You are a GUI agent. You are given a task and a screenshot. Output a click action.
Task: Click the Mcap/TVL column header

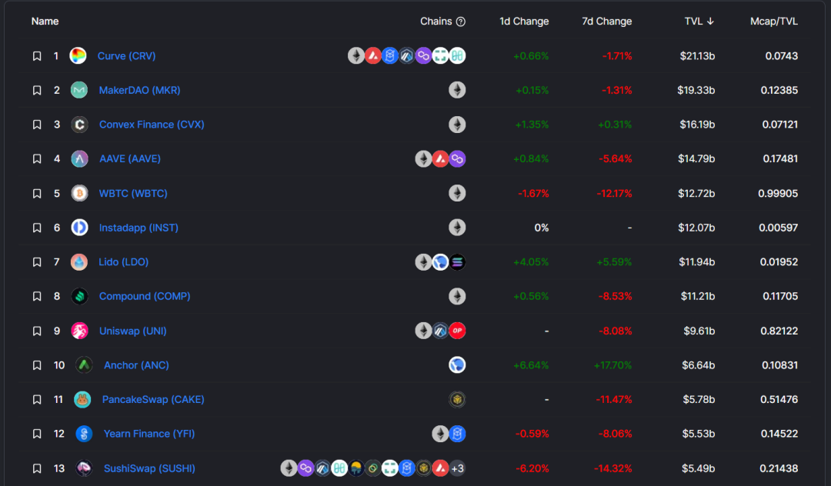(x=773, y=22)
